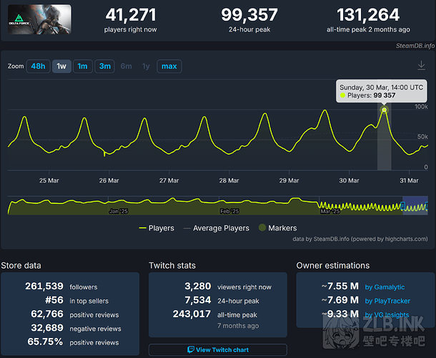
Task: Click the Mar '25 navigator label
Action: 330,211
